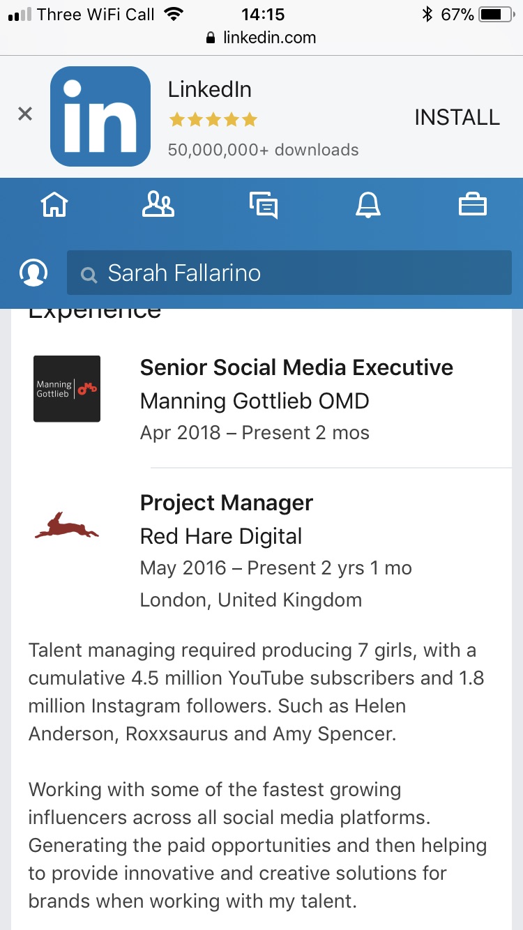Tap the five-star app rating
The image size is (523, 930).
pyautogui.click(x=213, y=120)
